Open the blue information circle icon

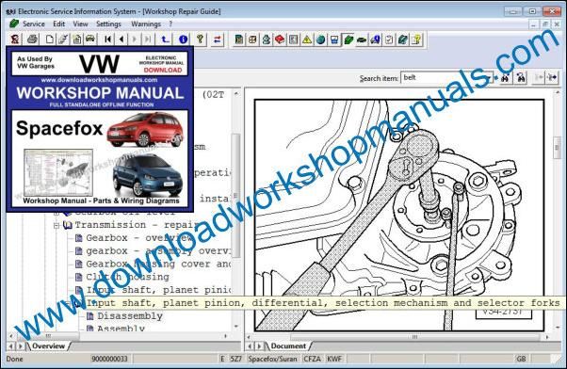pyautogui.click(x=183, y=39)
